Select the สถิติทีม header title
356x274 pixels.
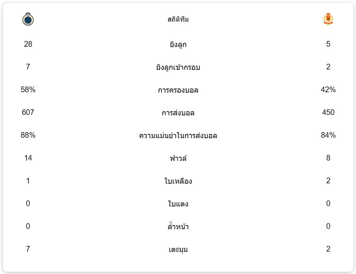(178, 19)
